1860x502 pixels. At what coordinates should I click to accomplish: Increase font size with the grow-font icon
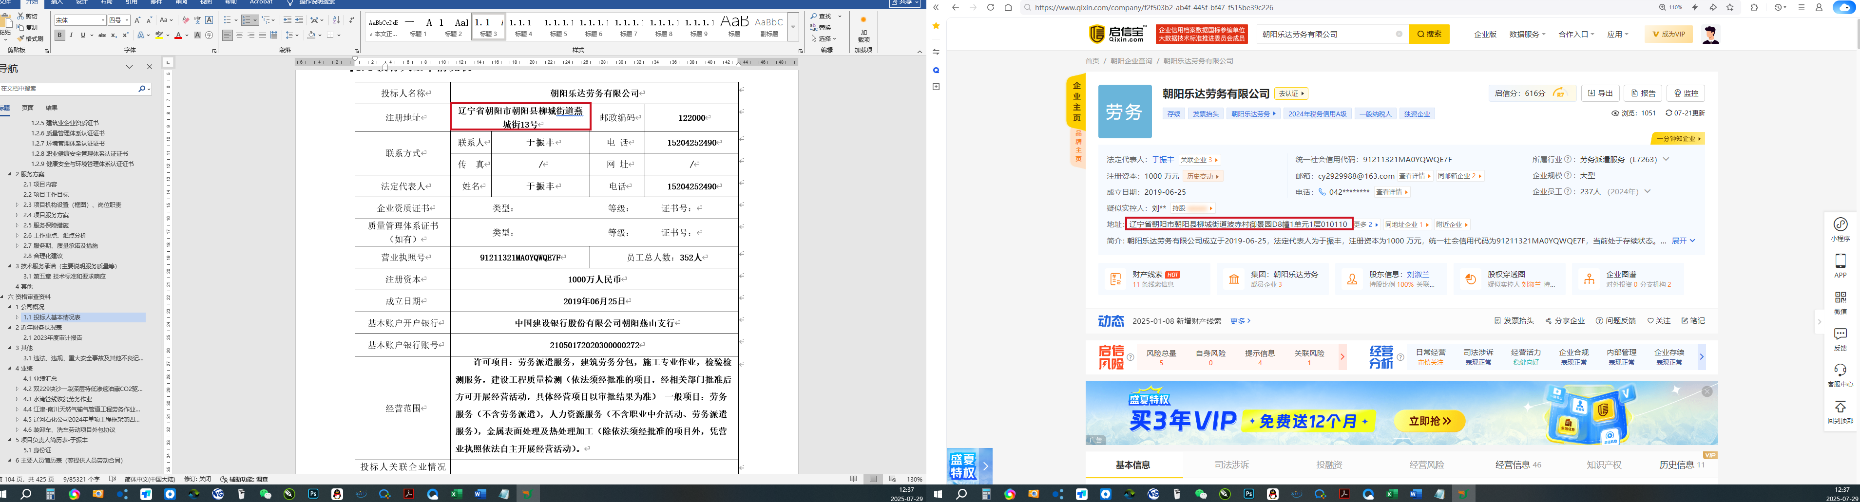tap(137, 20)
